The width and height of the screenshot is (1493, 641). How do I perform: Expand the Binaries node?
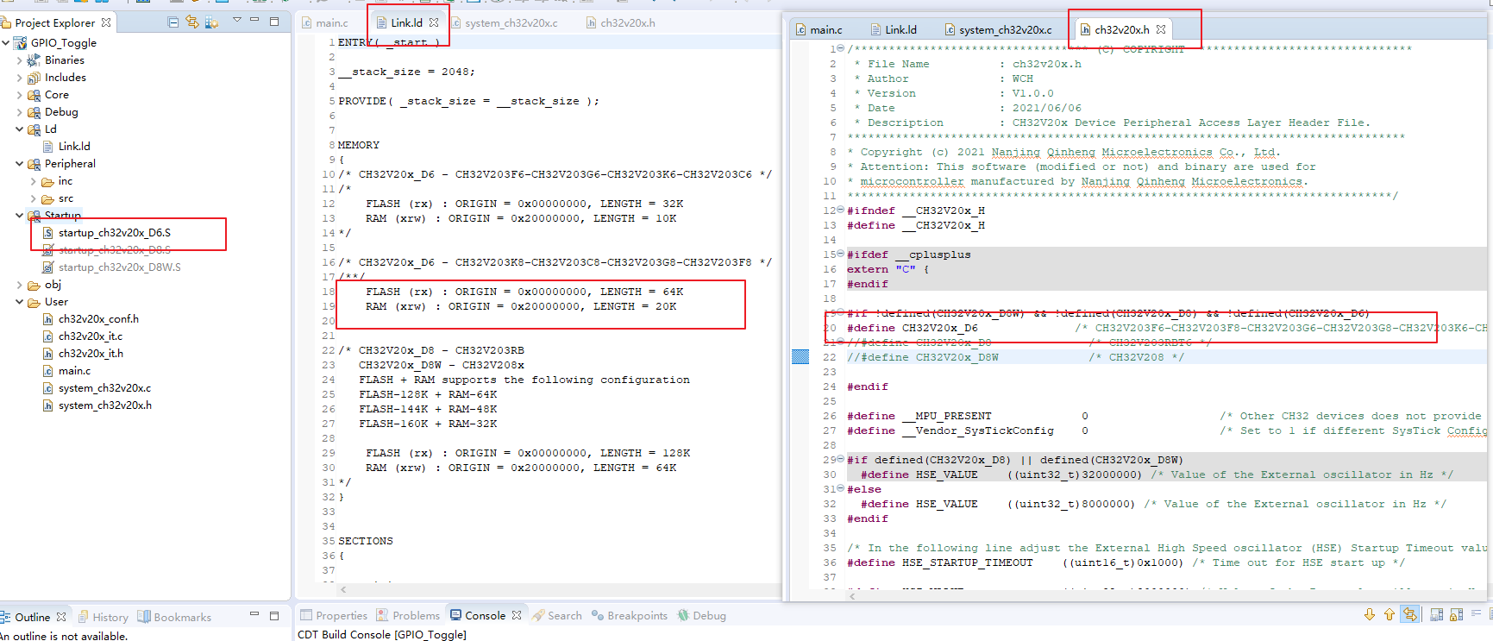(x=20, y=60)
